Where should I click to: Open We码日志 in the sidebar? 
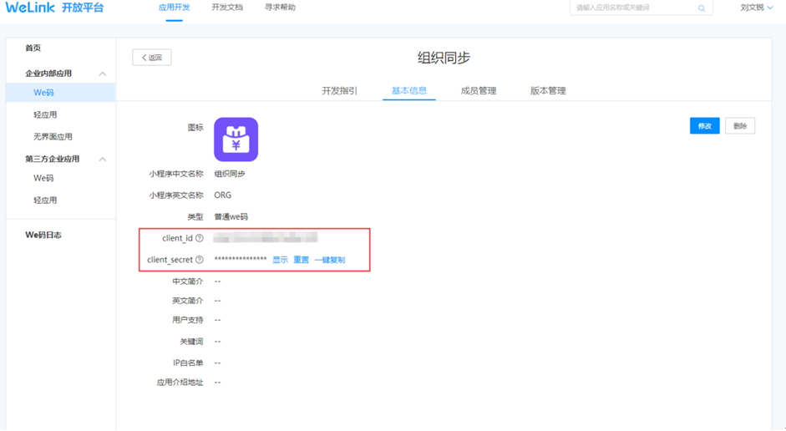click(x=43, y=235)
